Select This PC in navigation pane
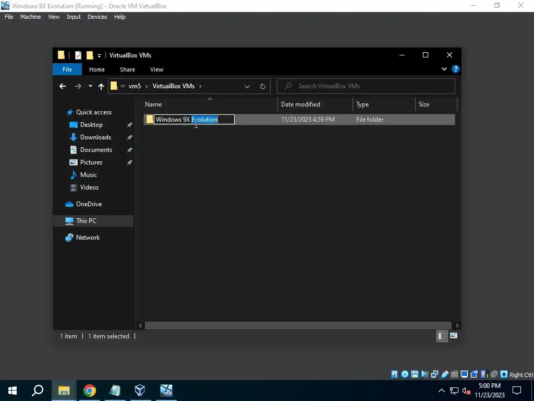Viewport: 534px width, 401px height. 93,221
